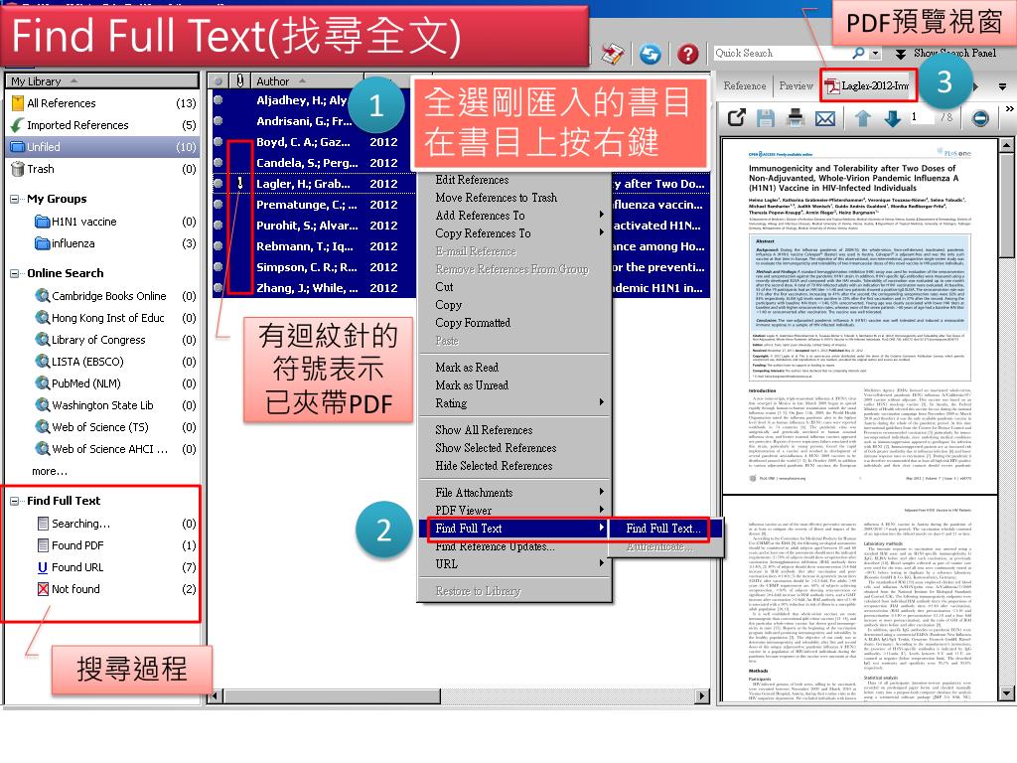Click the find full text toolbar icon
The height and width of the screenshot is (763, 1017).
pyautogui.click(x=612, y=54)
